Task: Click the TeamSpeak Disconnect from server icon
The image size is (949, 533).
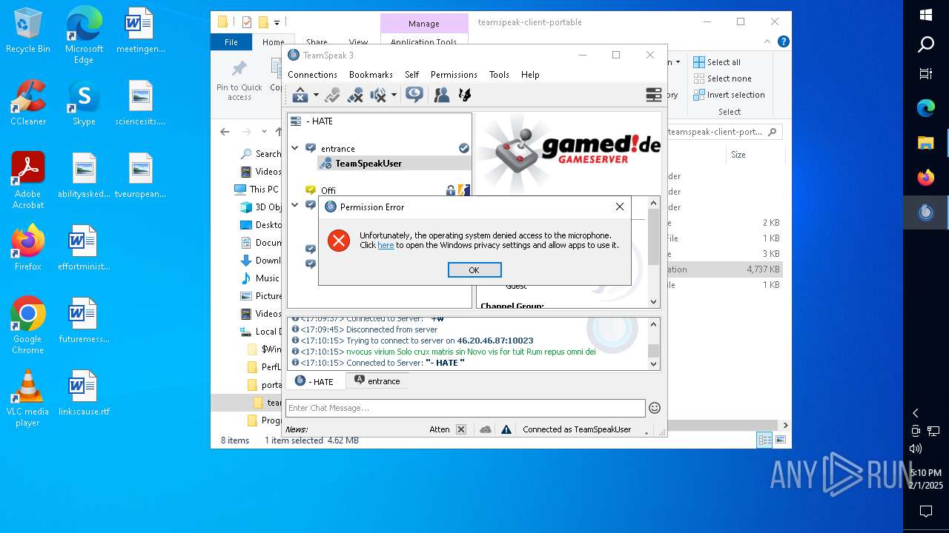Action: click(300, 95)
